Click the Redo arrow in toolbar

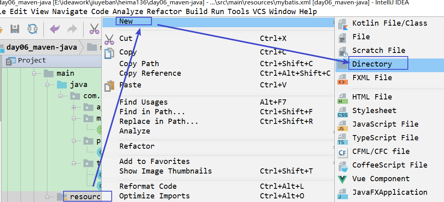(72, 28)
